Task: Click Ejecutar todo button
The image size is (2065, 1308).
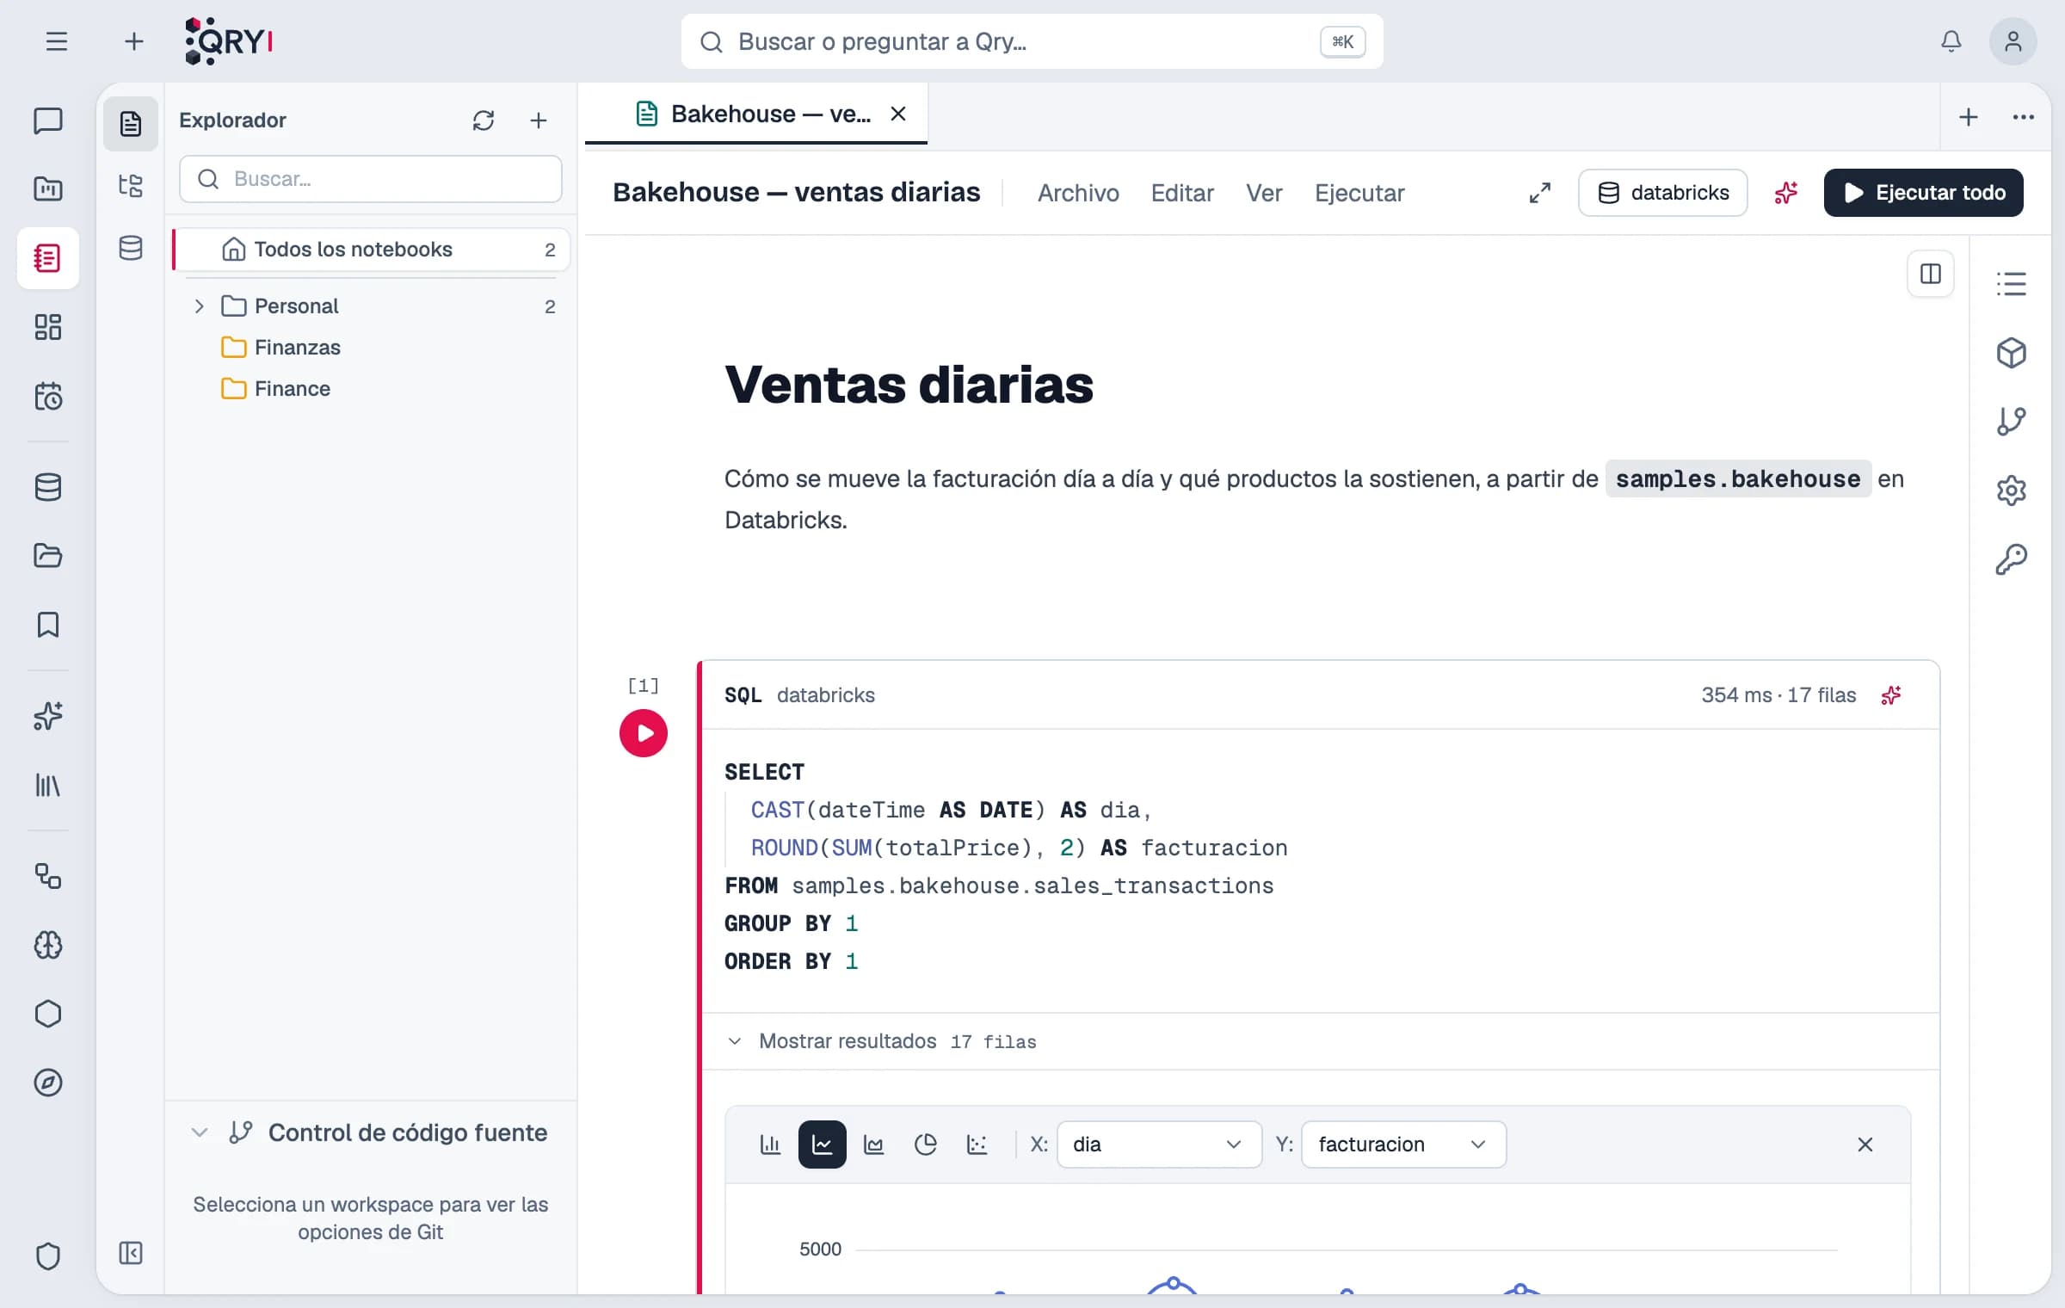Action: coord(1923,193)
